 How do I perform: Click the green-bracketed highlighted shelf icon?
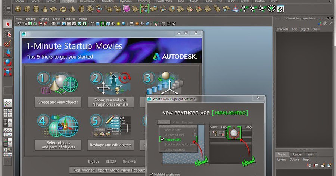point(144,9)
